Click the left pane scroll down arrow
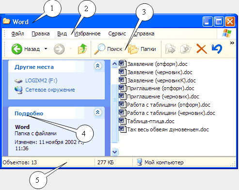The width and height of the screenshot is (239, 190). click(114, 152)
